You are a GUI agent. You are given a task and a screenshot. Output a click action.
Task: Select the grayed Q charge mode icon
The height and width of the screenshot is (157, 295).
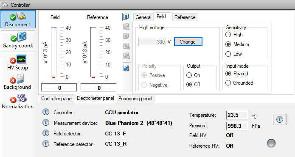click(126, 36)
